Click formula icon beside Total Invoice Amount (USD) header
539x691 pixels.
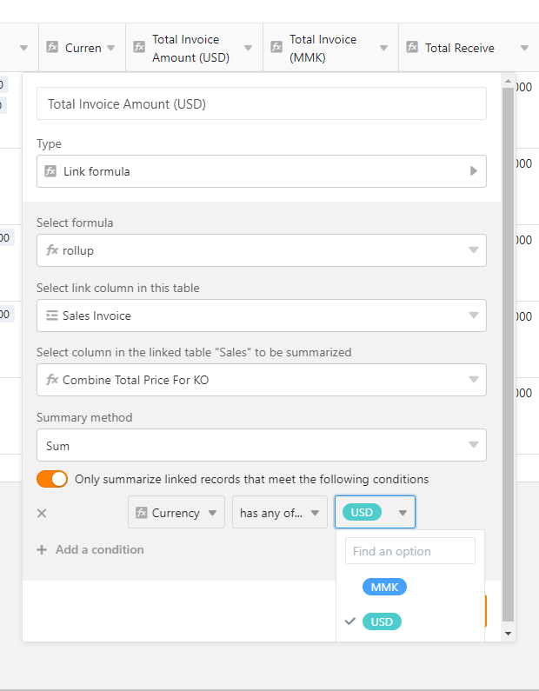tap(139, 47)
